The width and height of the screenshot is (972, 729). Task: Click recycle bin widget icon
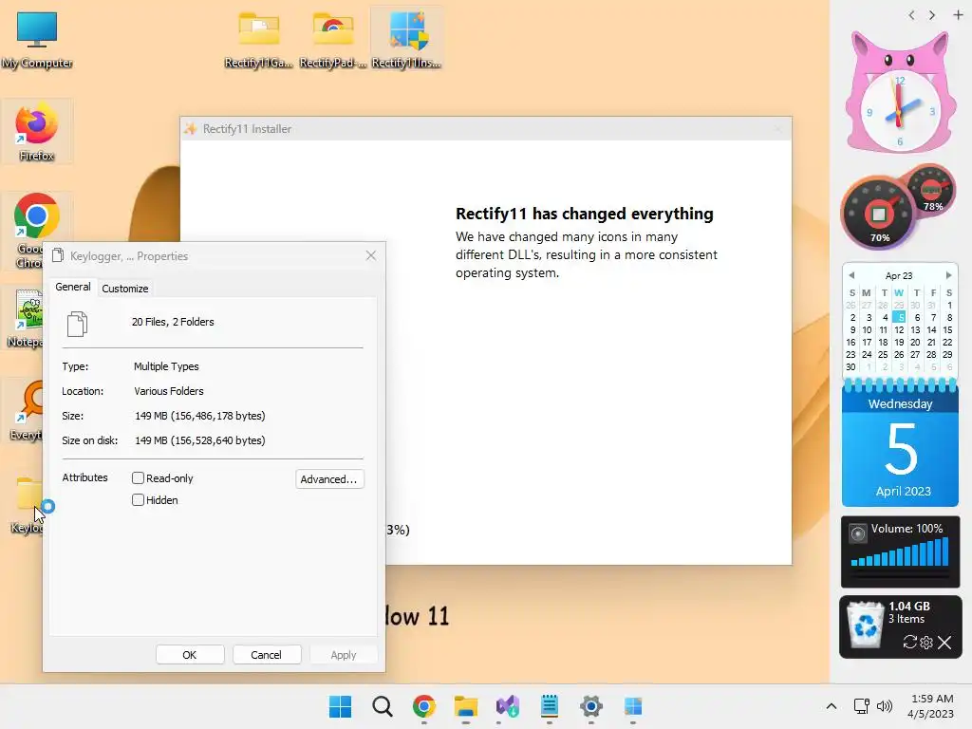pos(865,626)
